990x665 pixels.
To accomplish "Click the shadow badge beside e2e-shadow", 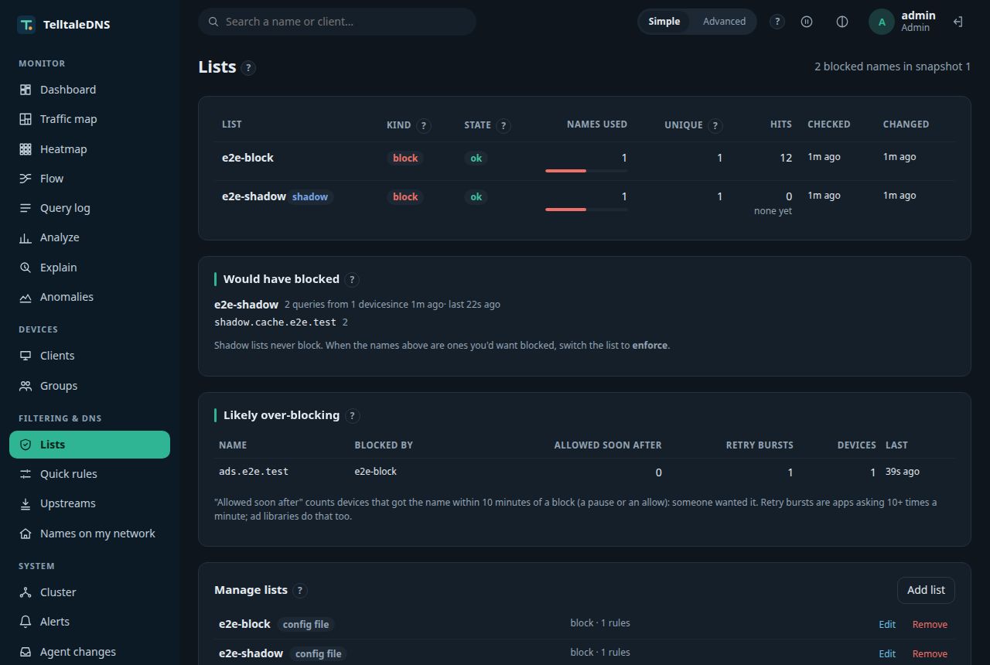I will (x=310, y=197).
